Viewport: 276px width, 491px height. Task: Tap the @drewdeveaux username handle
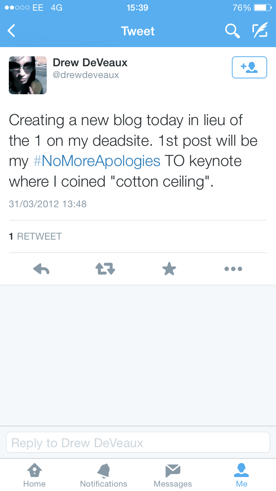[86, 75]
